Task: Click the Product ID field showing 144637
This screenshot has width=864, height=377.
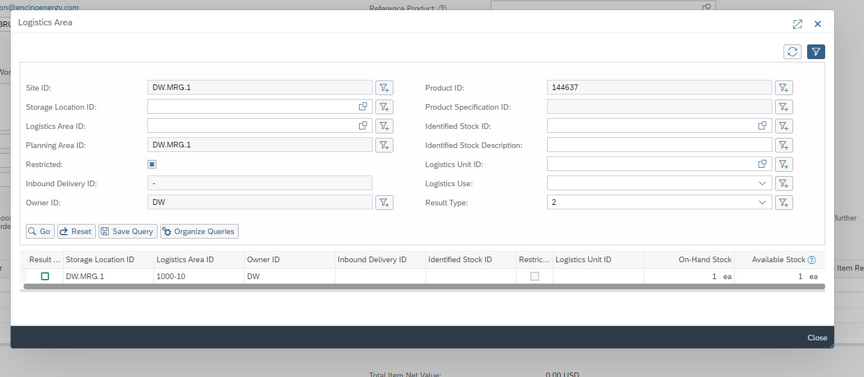Action: click(x=659, y=87)
